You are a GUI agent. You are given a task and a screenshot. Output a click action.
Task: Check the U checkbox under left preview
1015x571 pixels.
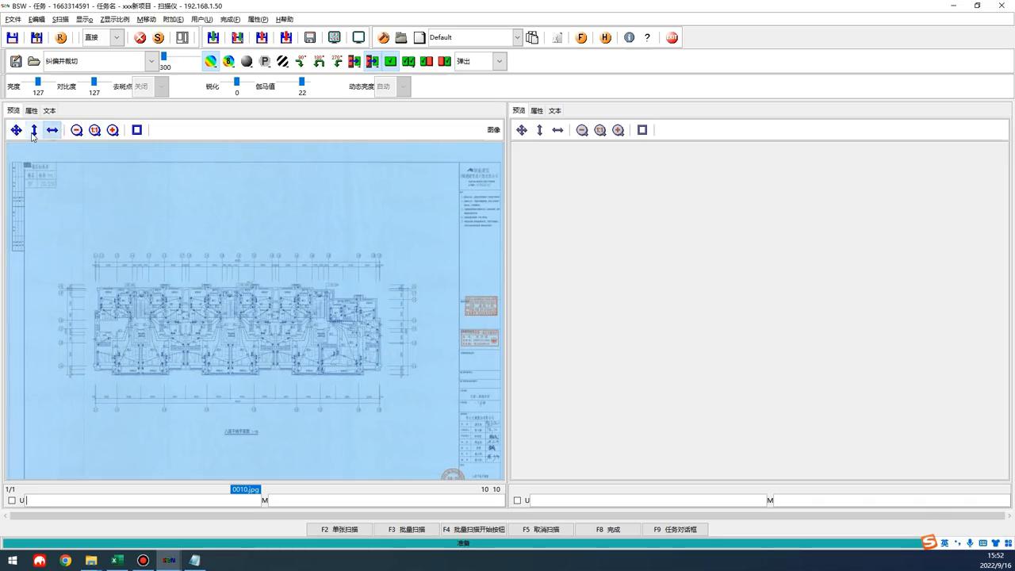coord(12,500)
